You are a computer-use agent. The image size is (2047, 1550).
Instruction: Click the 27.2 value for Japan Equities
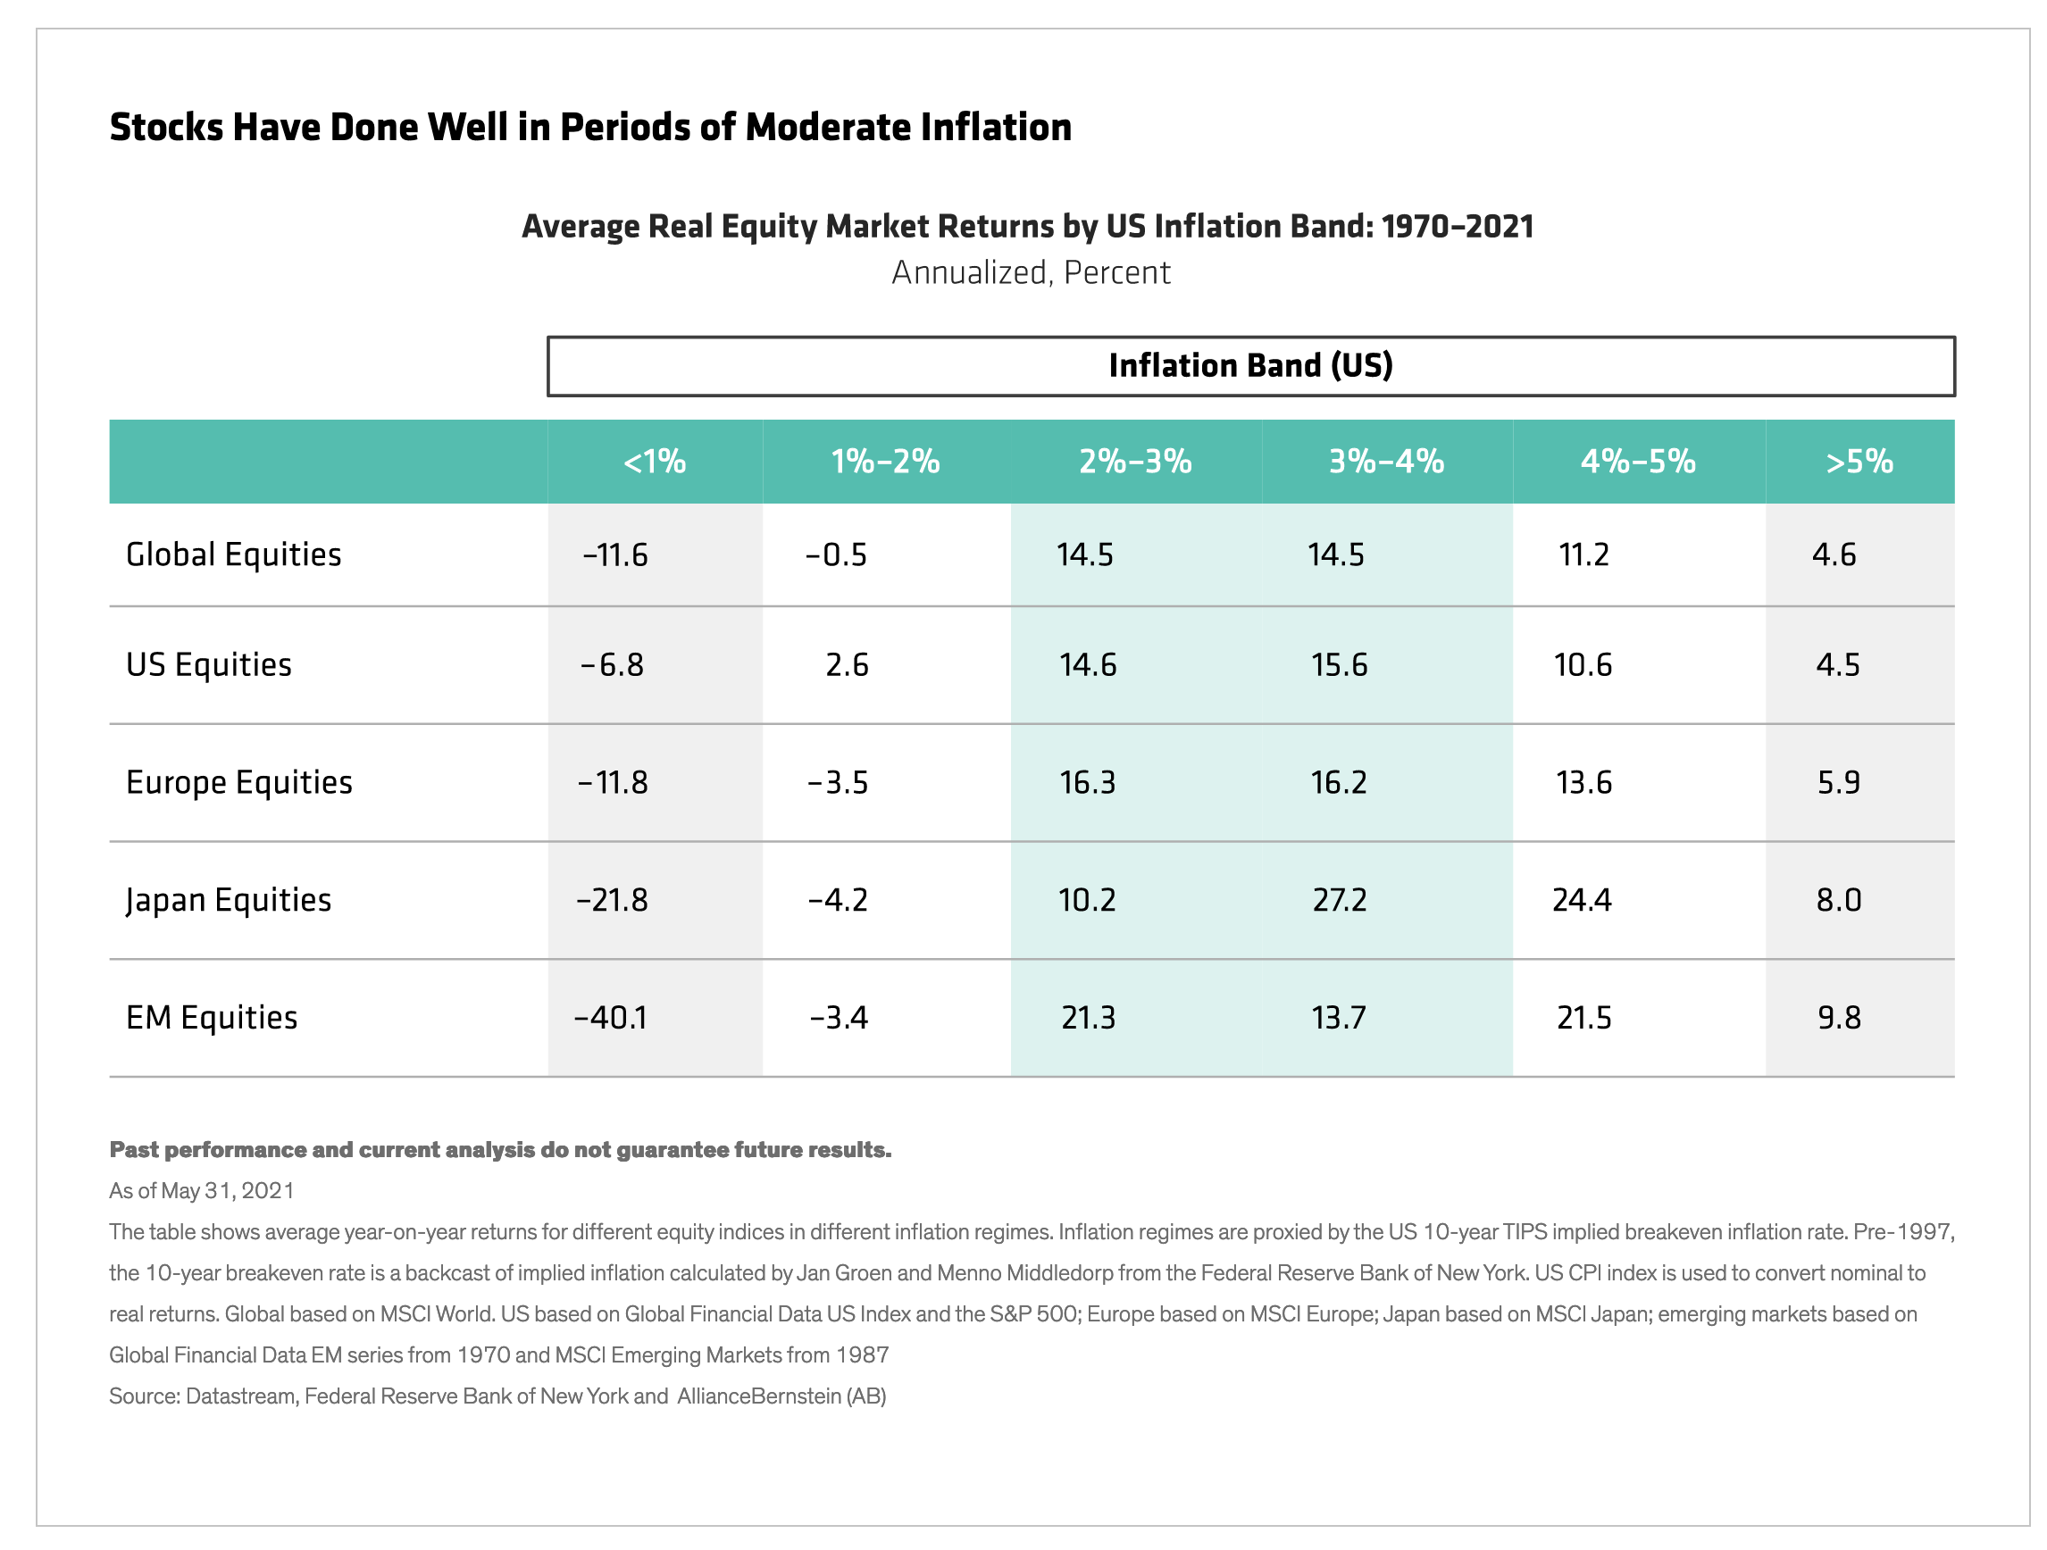coord(1339,899)
